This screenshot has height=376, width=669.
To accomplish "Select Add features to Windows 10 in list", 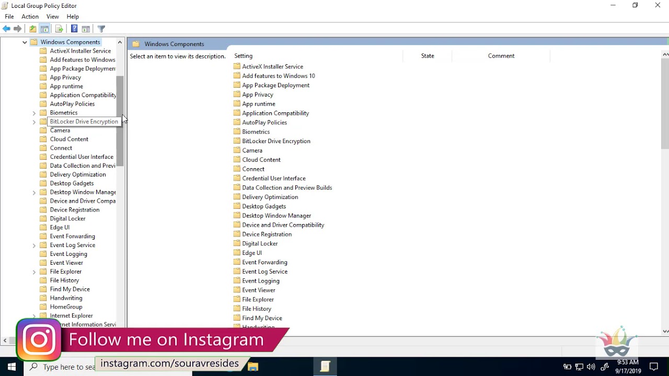I will click(279, 76).
